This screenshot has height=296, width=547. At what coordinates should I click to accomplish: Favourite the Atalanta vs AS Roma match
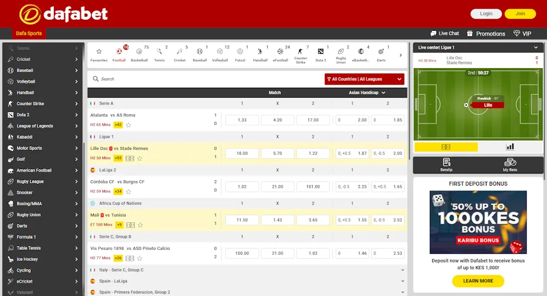[129, 125]
